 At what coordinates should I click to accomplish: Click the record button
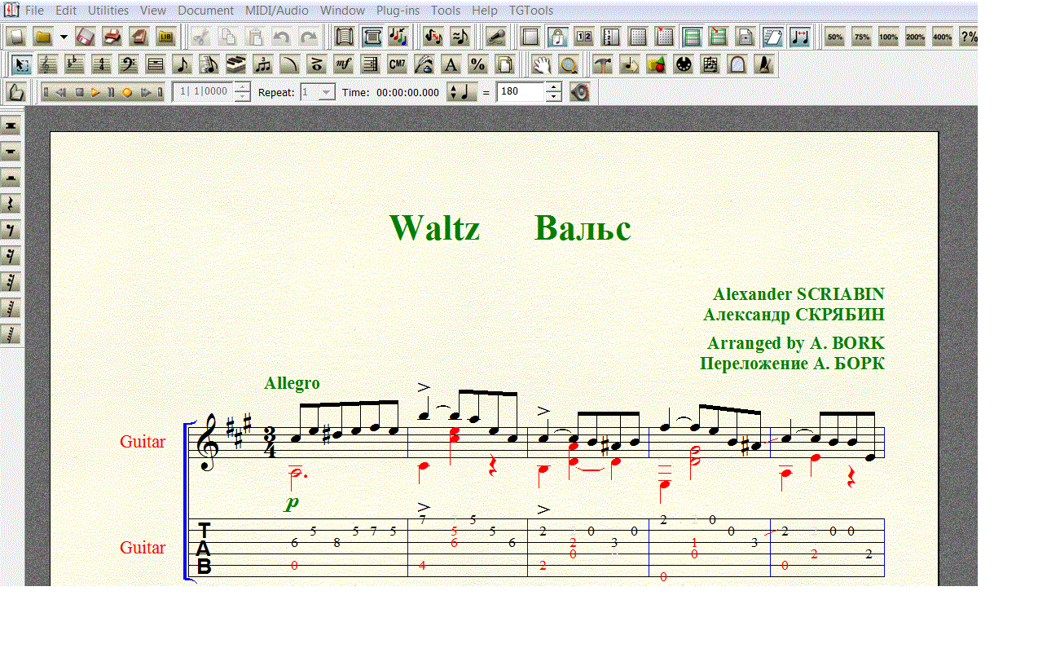pyautogui.click(x=127, y=92)
